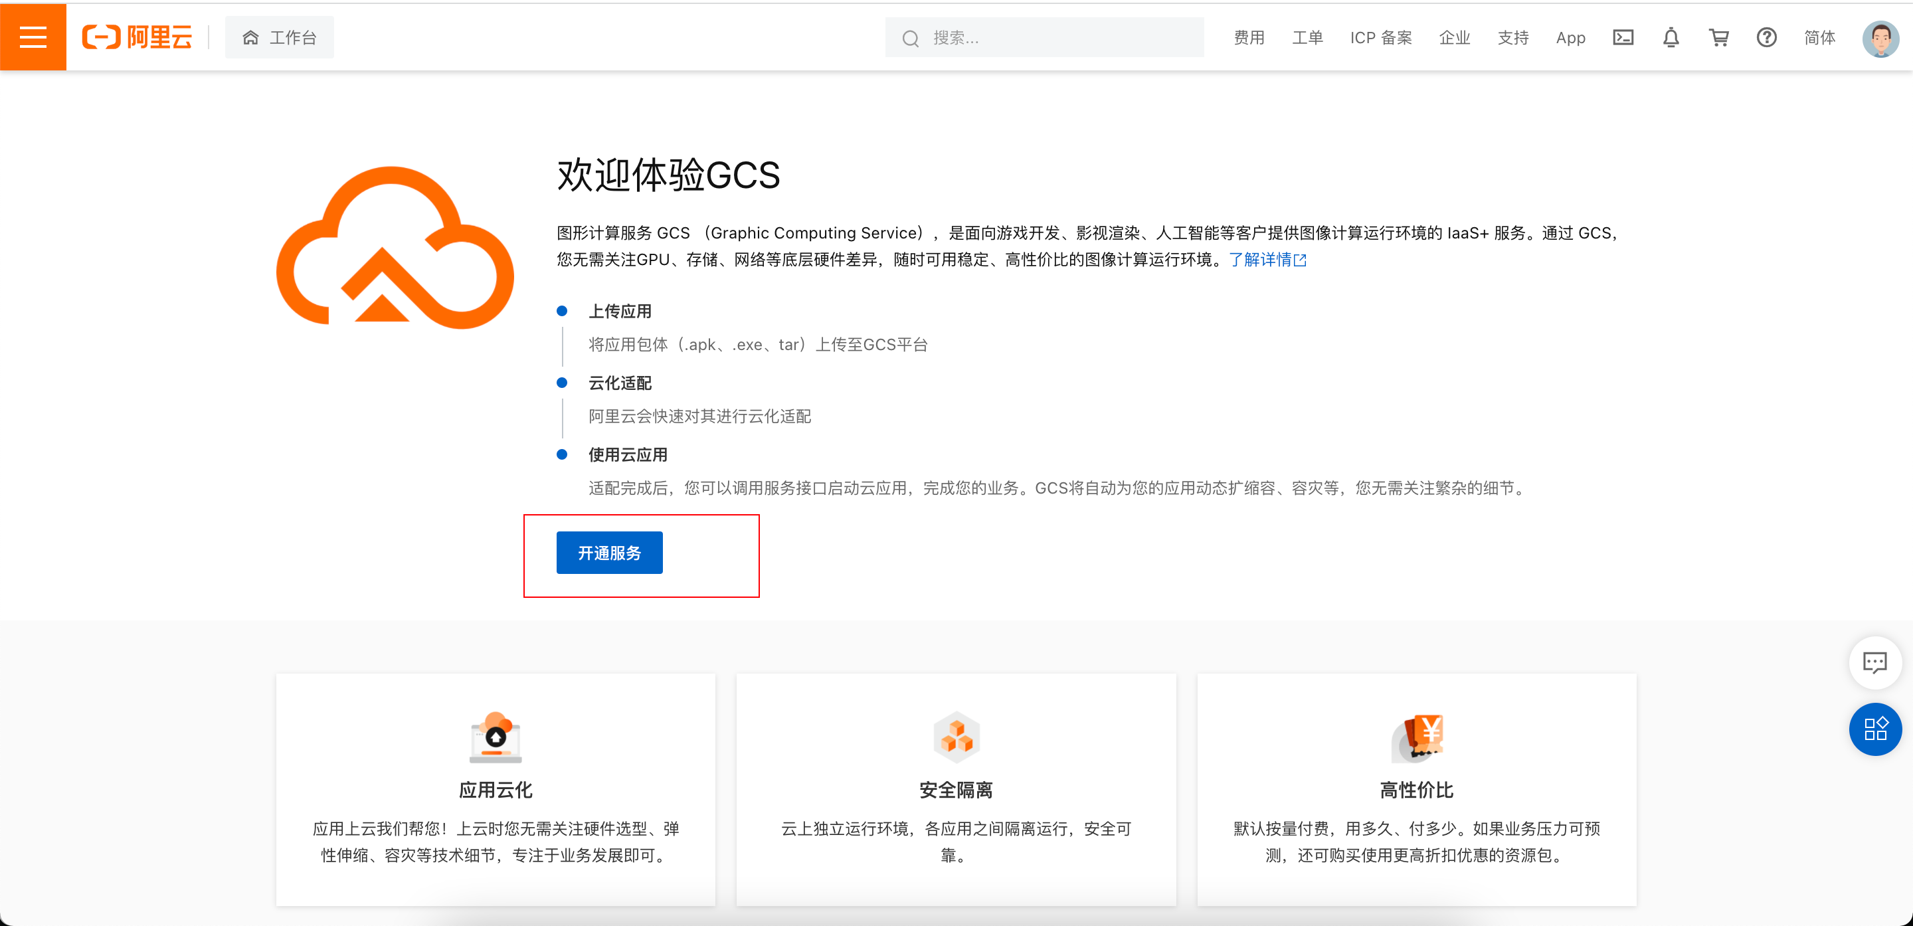Open the 工单 menu
This screenshot has width=1913, height=926.
1307,37
